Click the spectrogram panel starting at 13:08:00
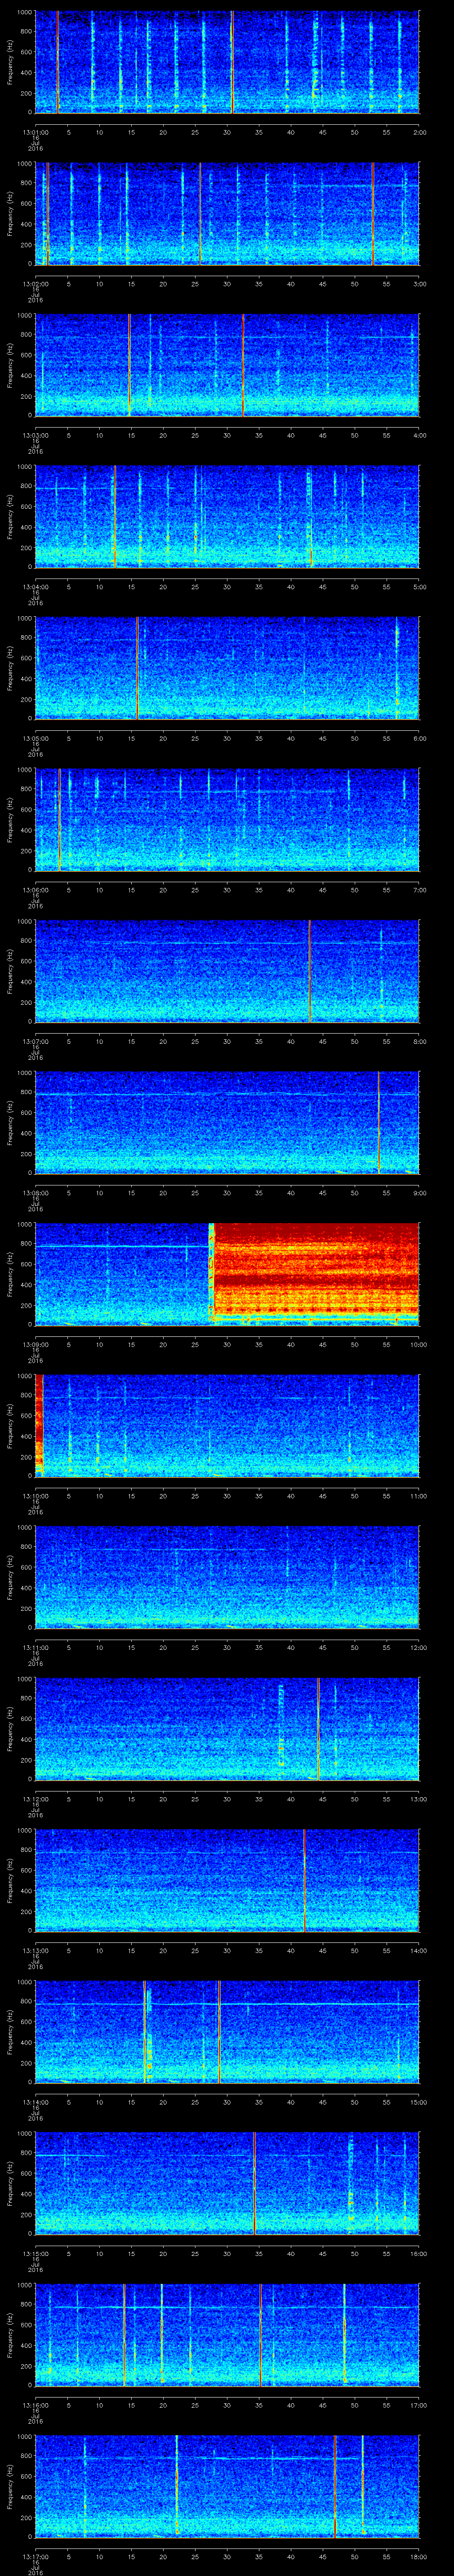454x2576 pixels. 227,1123
